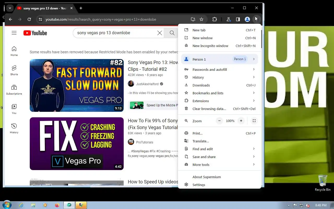This screenshot has height=209, width=334.
Task: Select New window from the menu
Action: (x=219, y=38)
